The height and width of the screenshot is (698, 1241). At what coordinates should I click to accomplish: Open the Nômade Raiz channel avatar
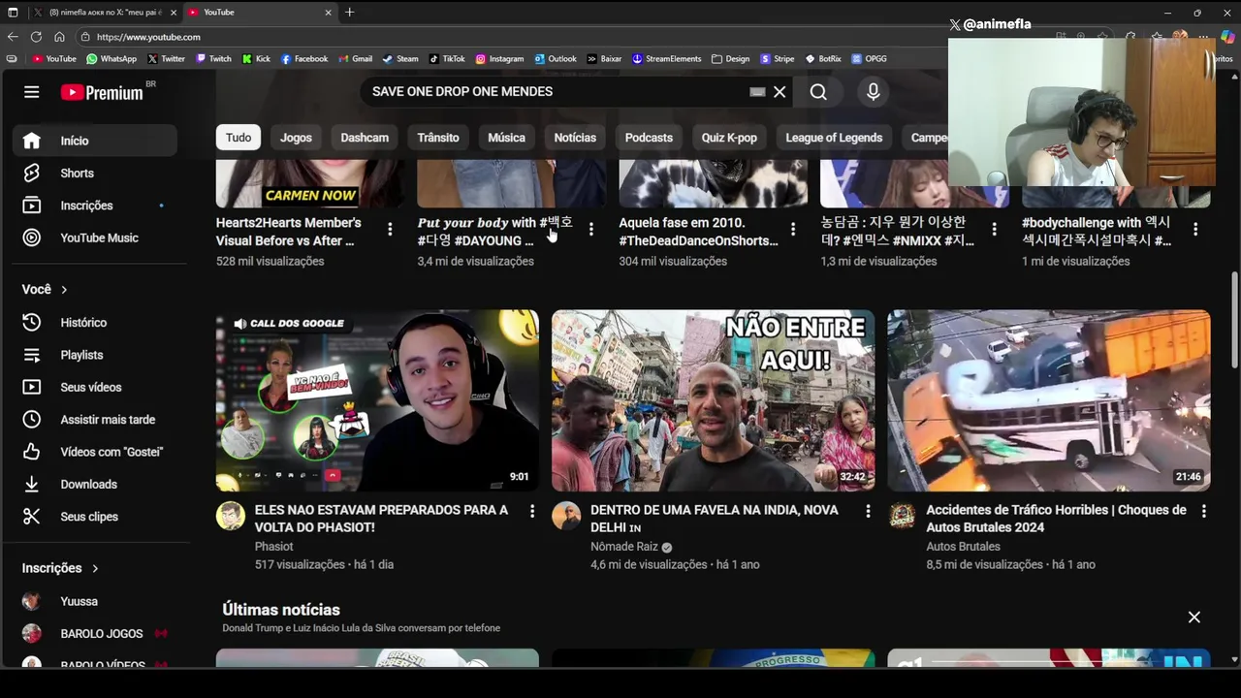[566, 516]
